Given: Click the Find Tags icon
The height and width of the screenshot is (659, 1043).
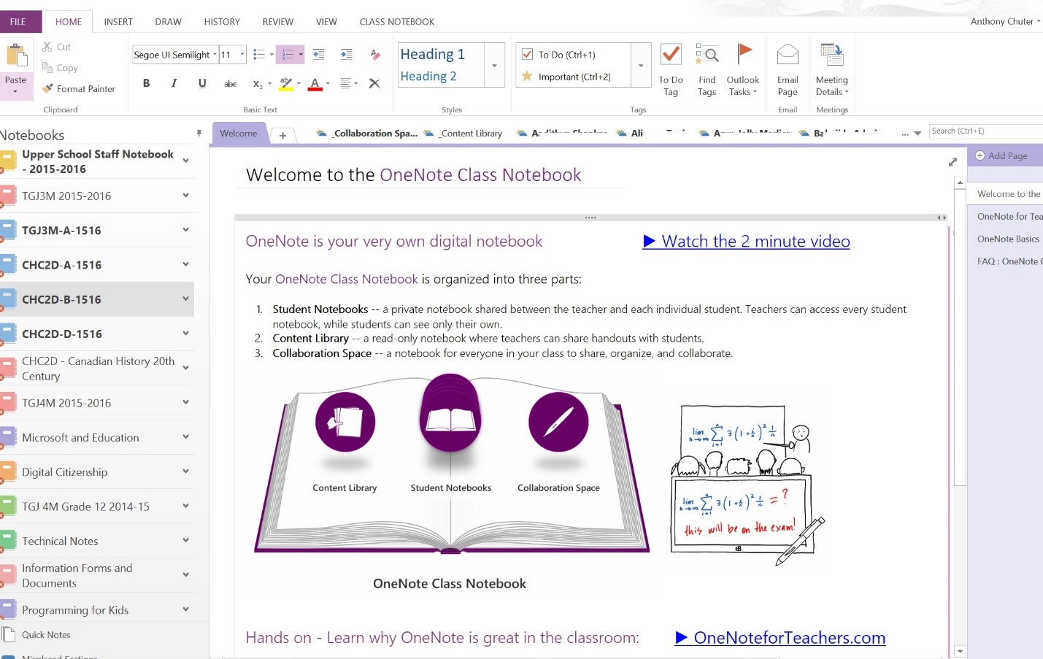Looking at the screenshot, I should (x=707, y=55).
